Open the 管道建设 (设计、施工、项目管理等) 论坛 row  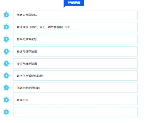coord(75,27)
